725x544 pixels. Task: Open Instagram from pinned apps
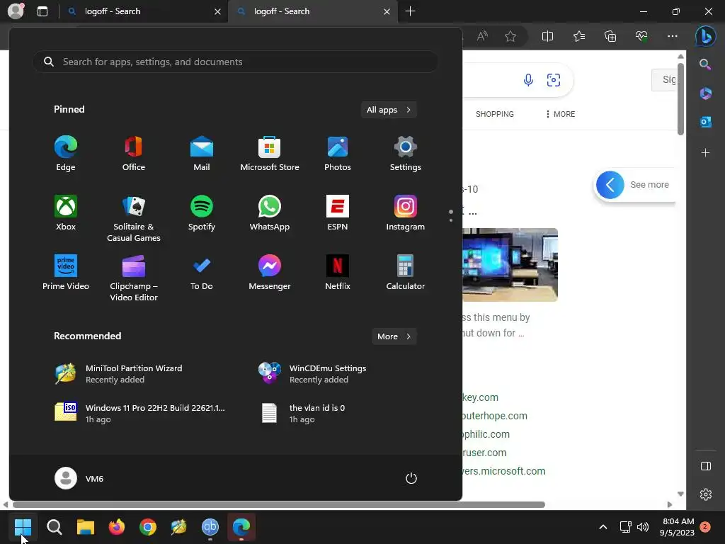pos(406,213)
